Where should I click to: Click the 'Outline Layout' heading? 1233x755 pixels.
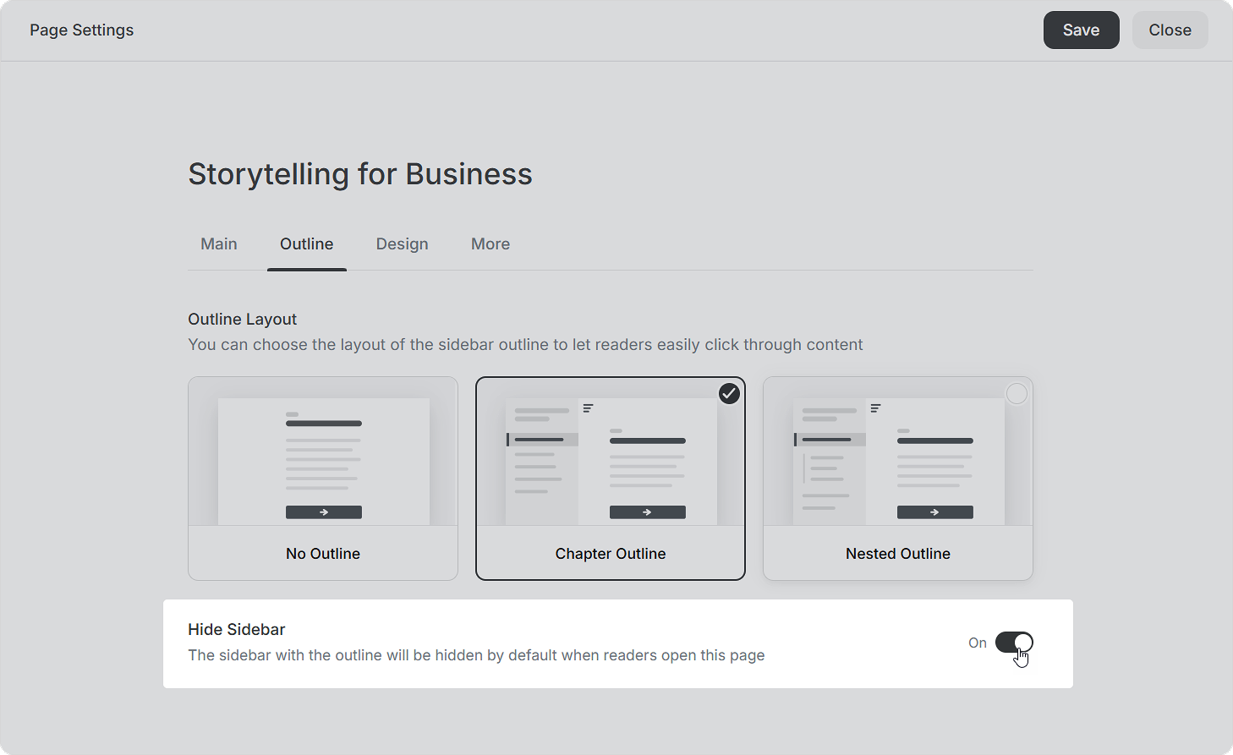pos(242,319)
